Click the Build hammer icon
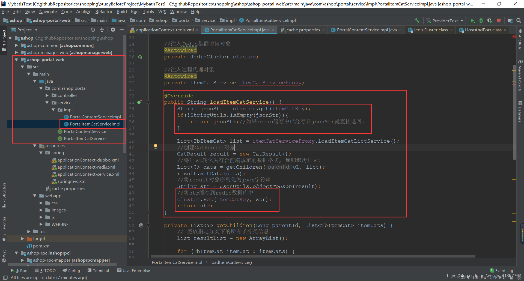Image resolution: width=524 pixels, height=281 pixels. (x=417, y=20)
